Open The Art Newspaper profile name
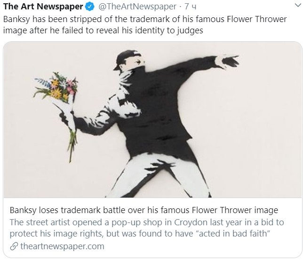Image resolution: width=303 pixels, height=260 pixels. tap(44, 7)
